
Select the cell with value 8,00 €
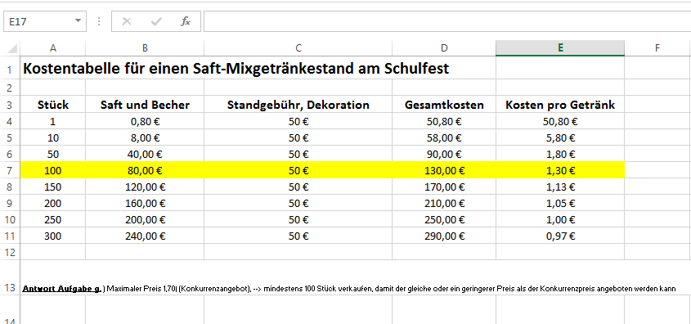tap(145, 138)
